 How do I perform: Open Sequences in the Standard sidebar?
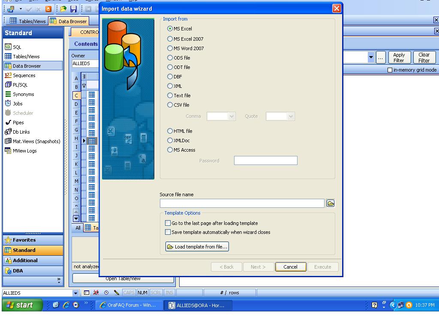[20, 75]
